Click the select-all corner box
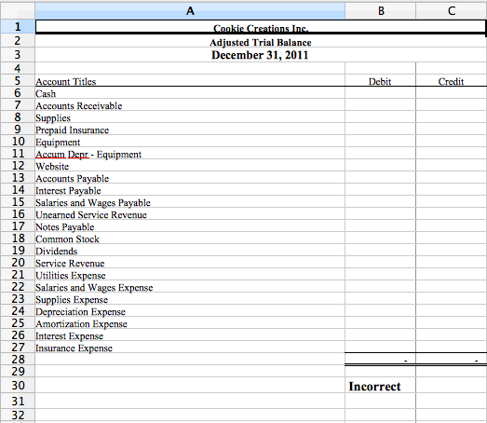 point(18,11)
